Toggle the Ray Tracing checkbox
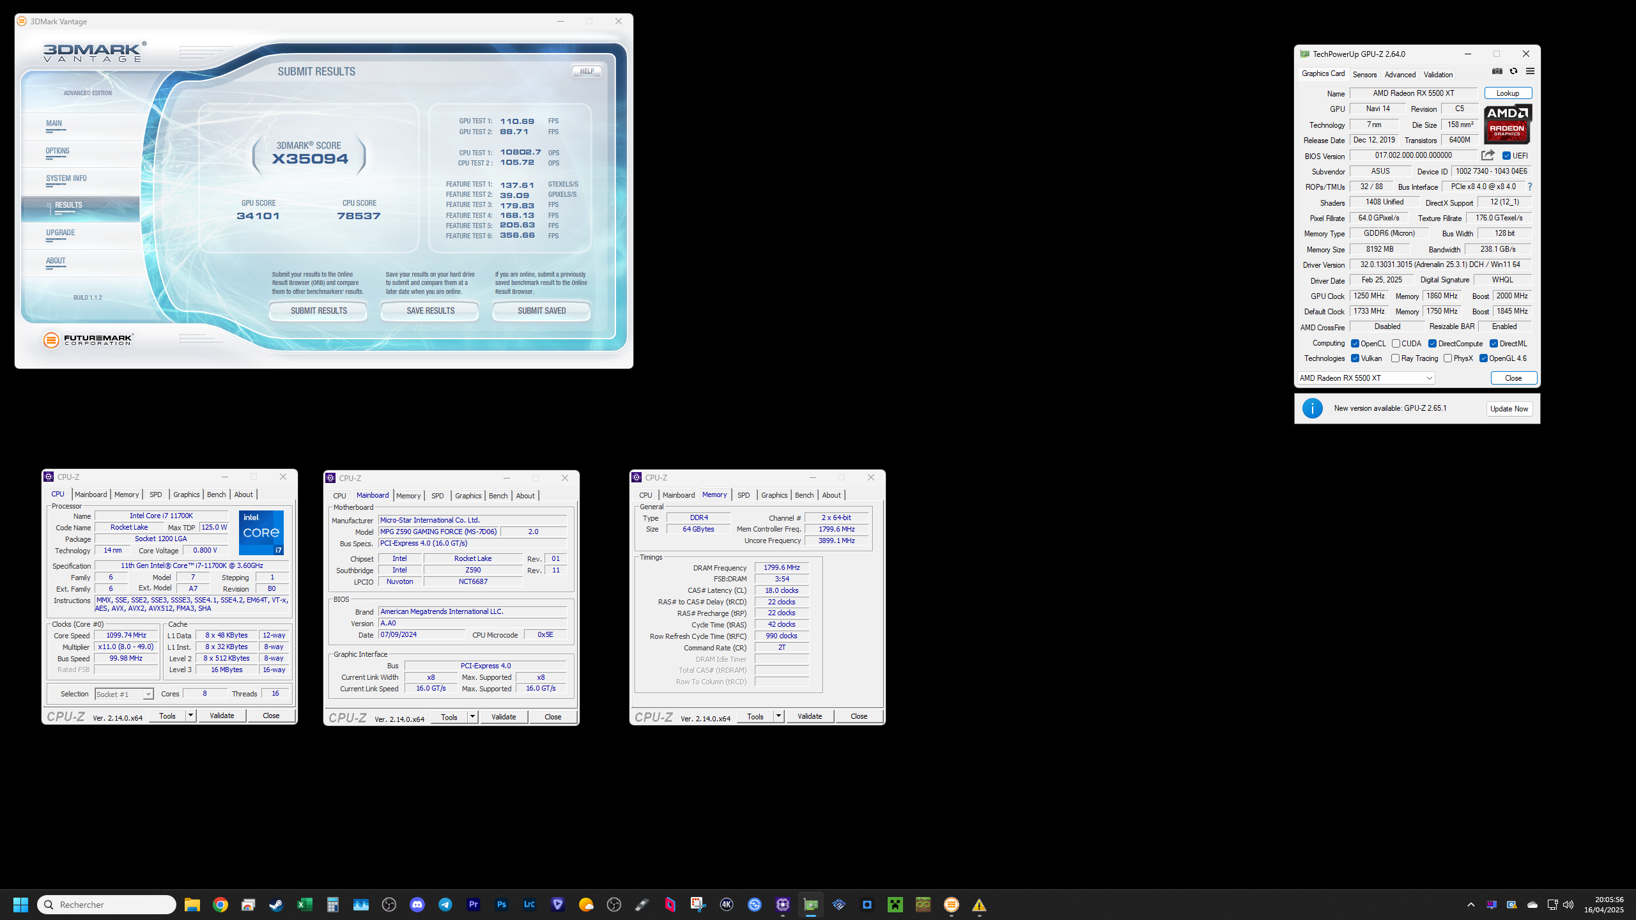 tap(1395, 358)
